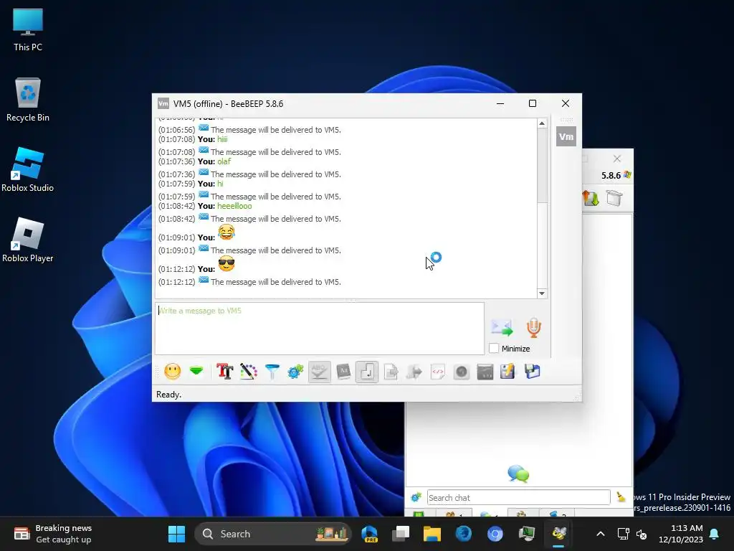Click the trash bin icon in main BeeBEEP window
The width and height of the screenshot is (734, 551).
614,198
